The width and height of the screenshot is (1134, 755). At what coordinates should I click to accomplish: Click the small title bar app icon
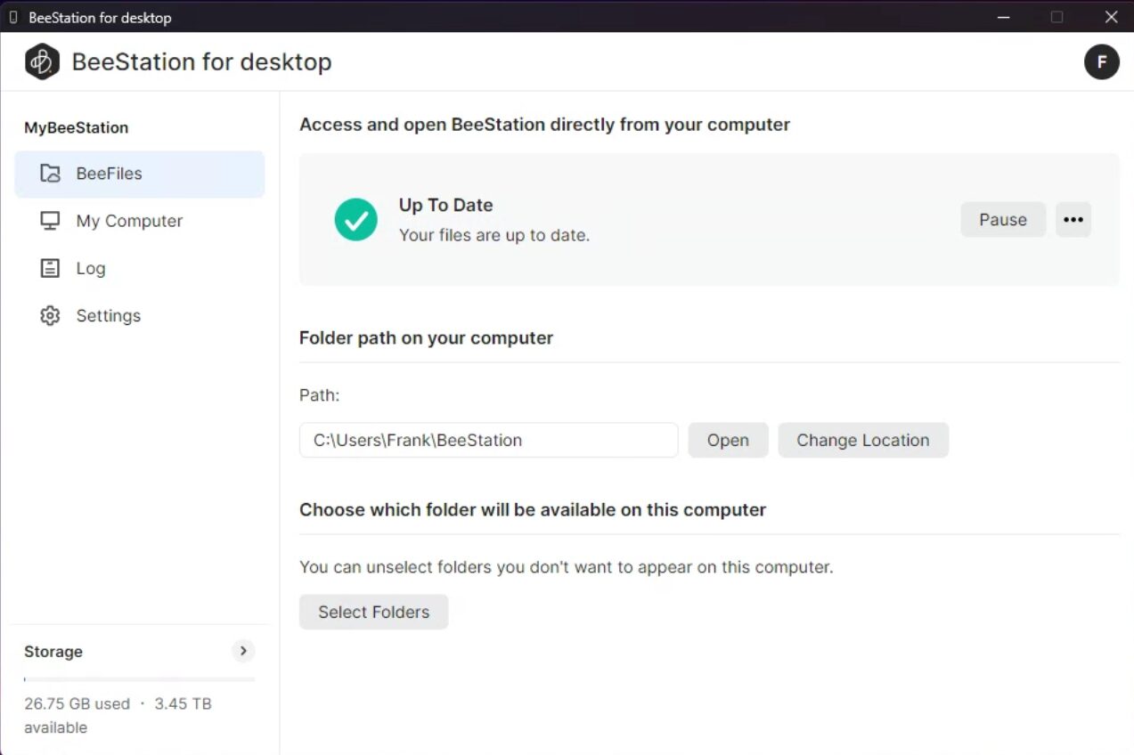[12, 17]
